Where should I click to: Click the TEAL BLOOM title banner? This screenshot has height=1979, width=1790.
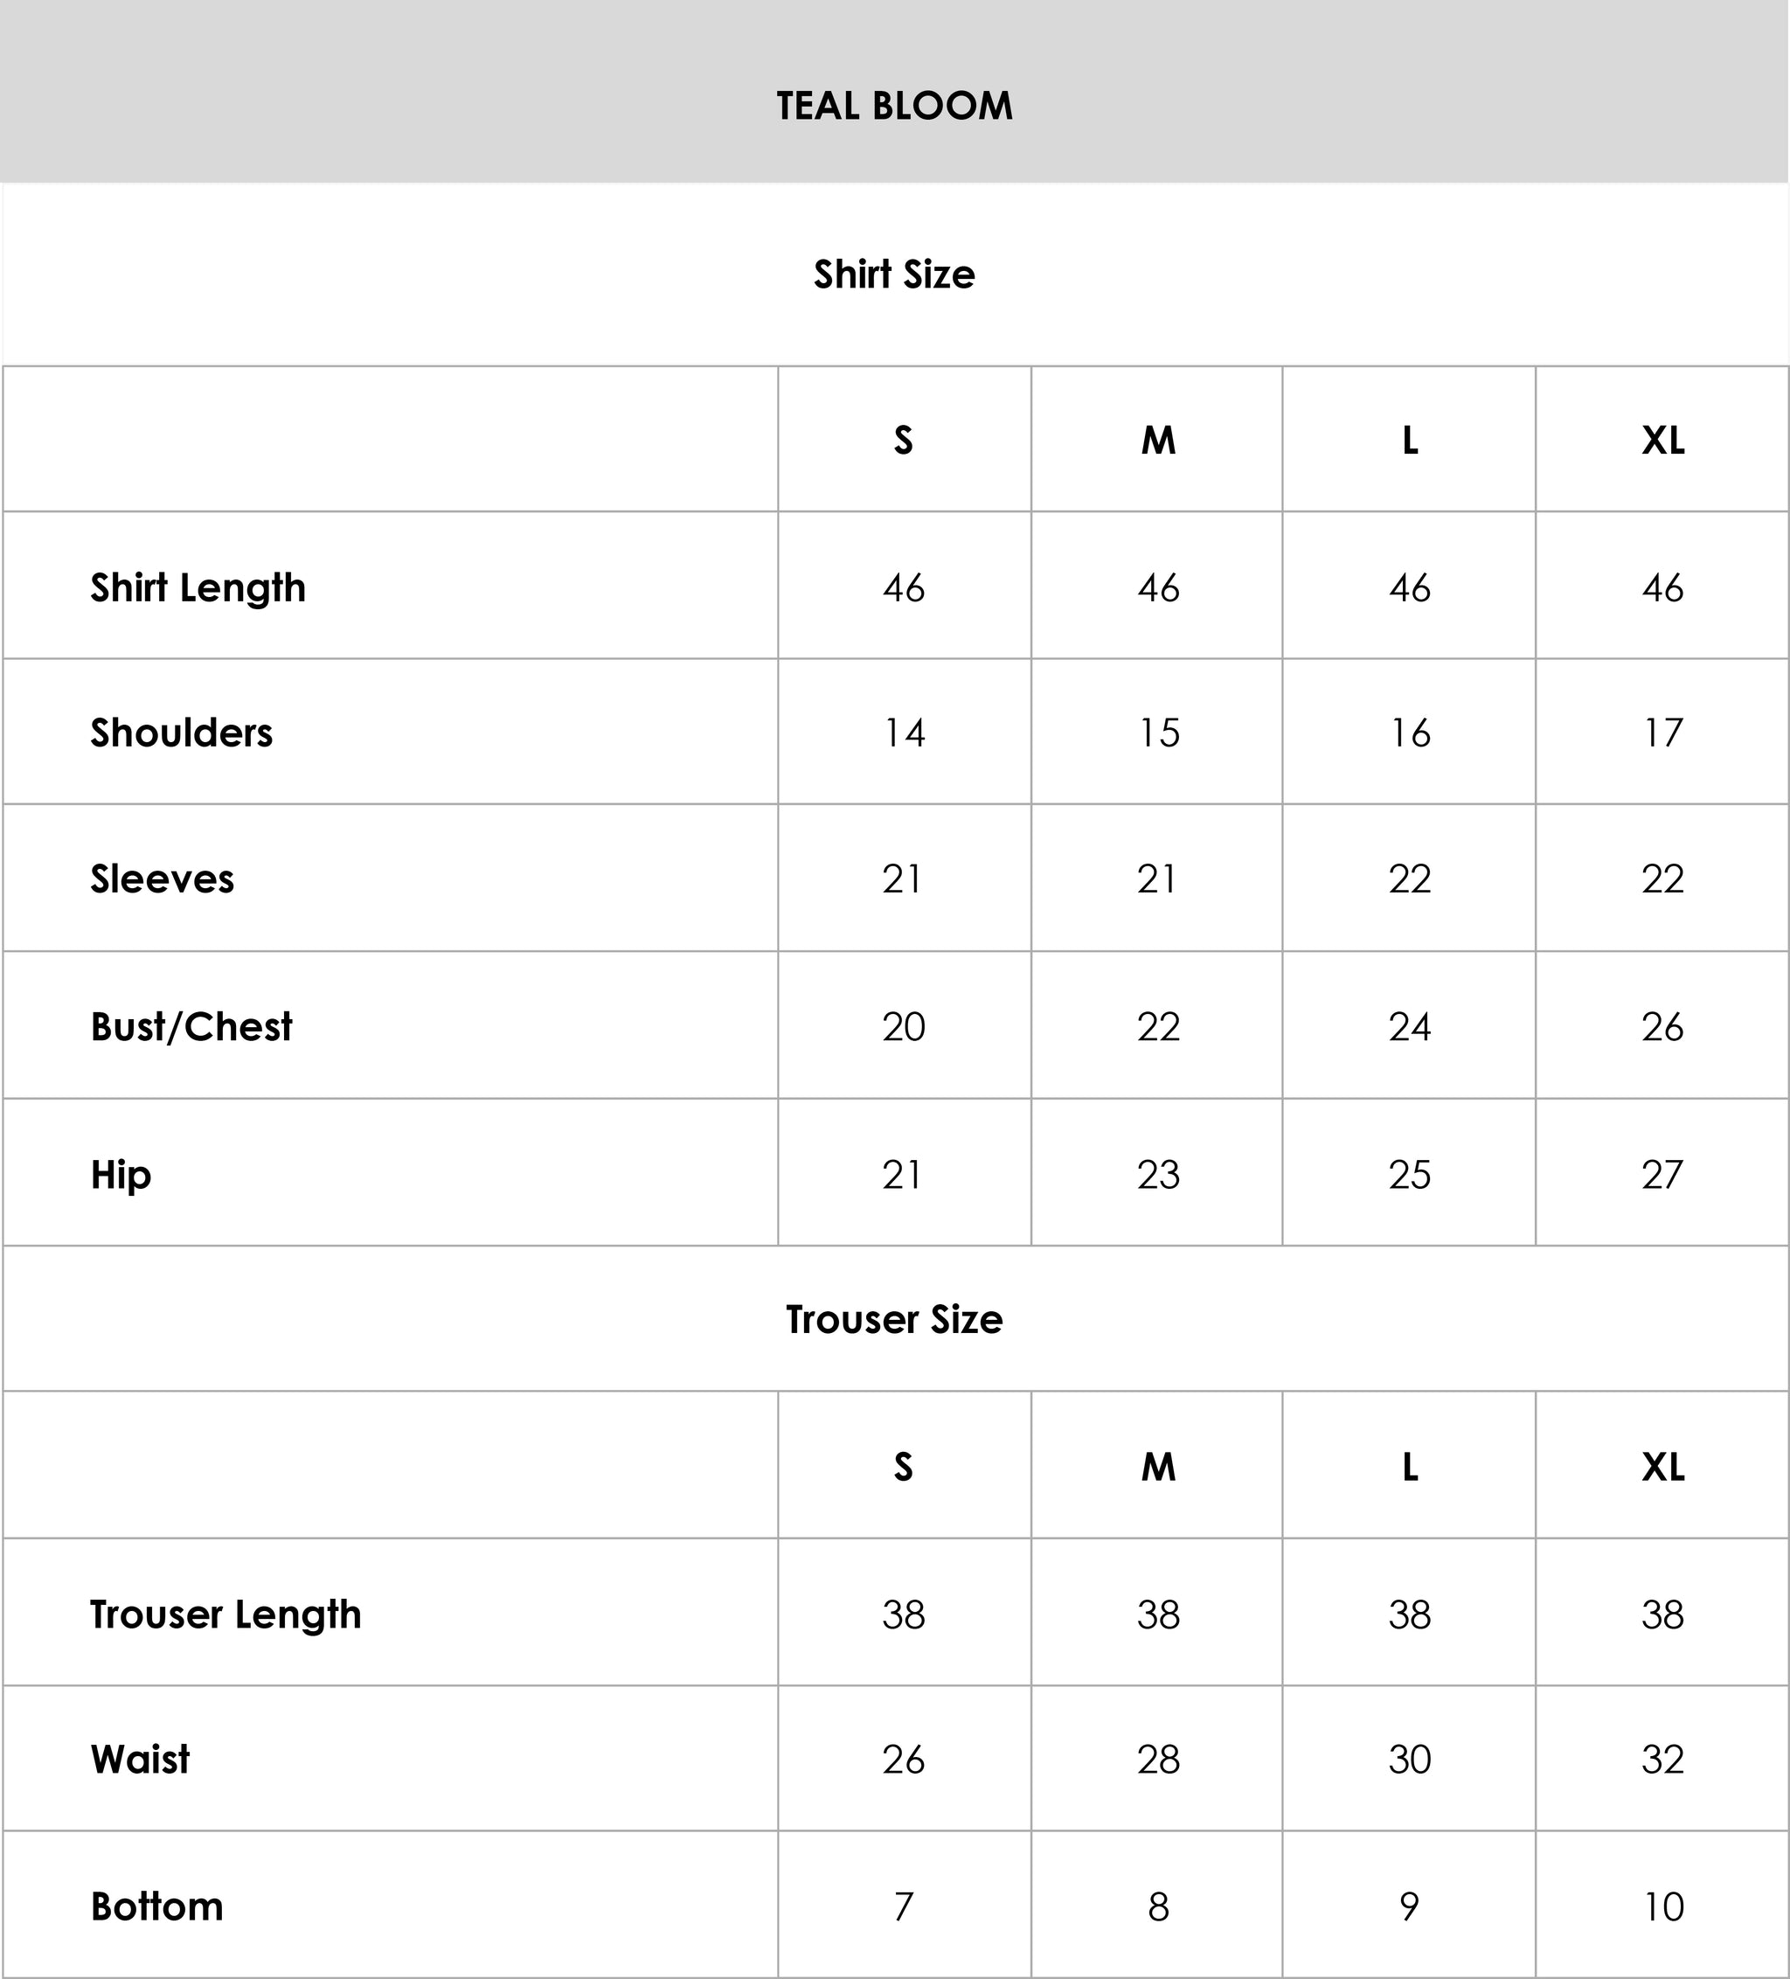click(894, 106)
